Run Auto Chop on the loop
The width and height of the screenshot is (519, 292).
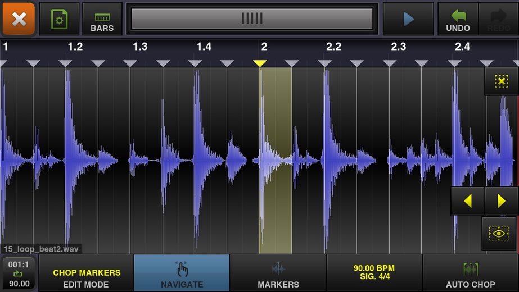click(470, 273)
